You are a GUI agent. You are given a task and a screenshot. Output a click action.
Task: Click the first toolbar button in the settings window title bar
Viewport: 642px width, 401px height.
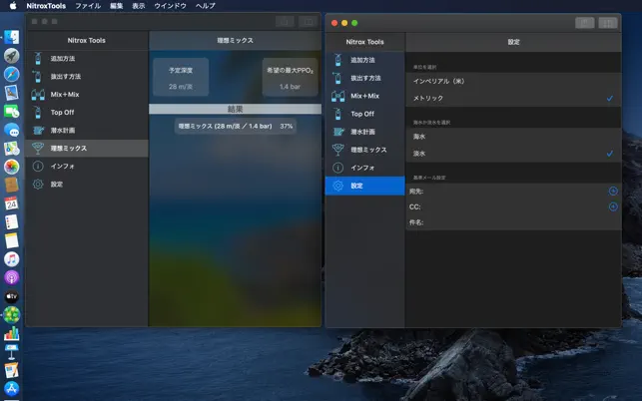585,23
